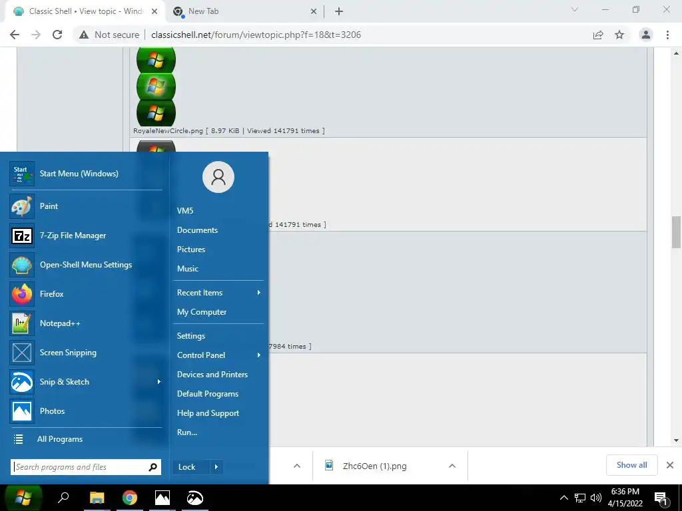Screen dimensions: 682x511
Task: Open Notepad++ from the start menu
Action: pyautogui.click(x=86, y=323)
